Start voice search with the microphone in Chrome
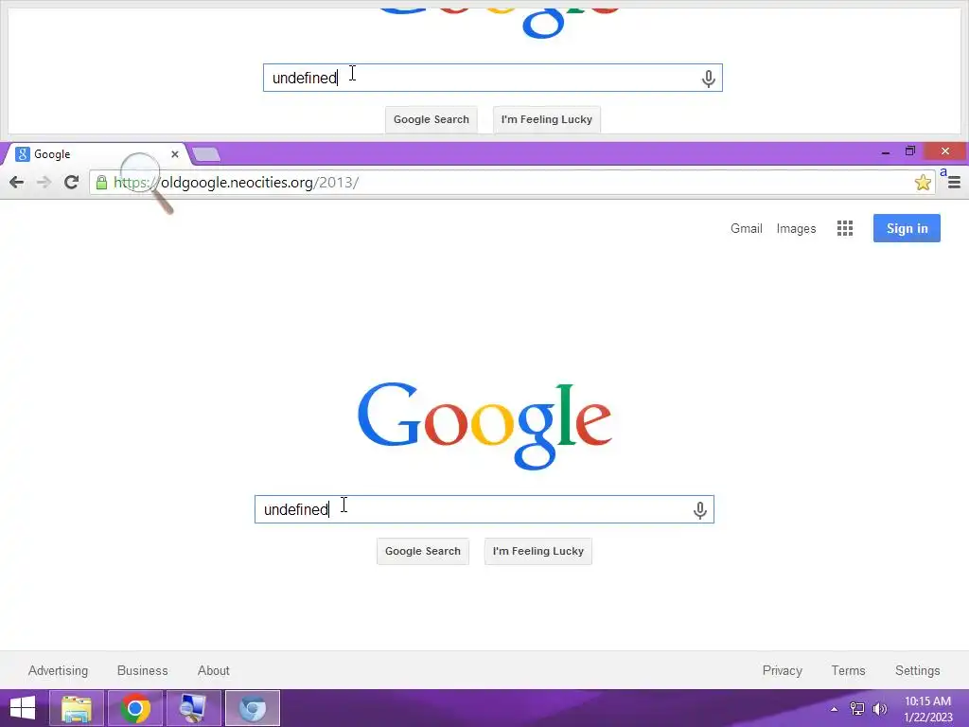The width and height of the screenshot is (969, 727). [x=699, y=510]
